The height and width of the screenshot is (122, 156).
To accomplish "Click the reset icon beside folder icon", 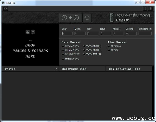I will point(33,32).
